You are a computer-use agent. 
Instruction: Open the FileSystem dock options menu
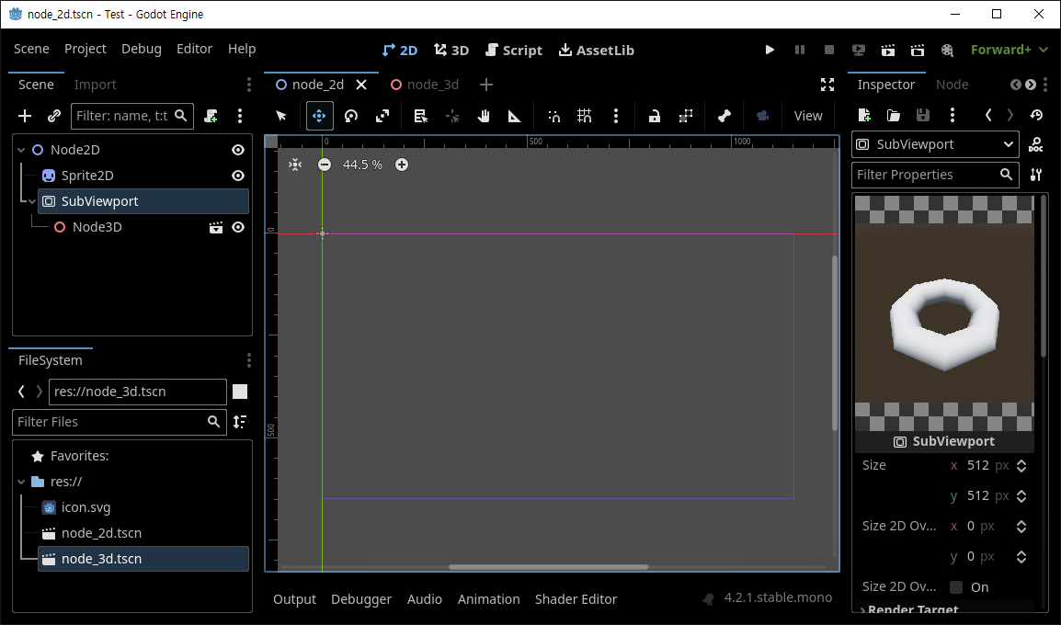pos(249,360)
